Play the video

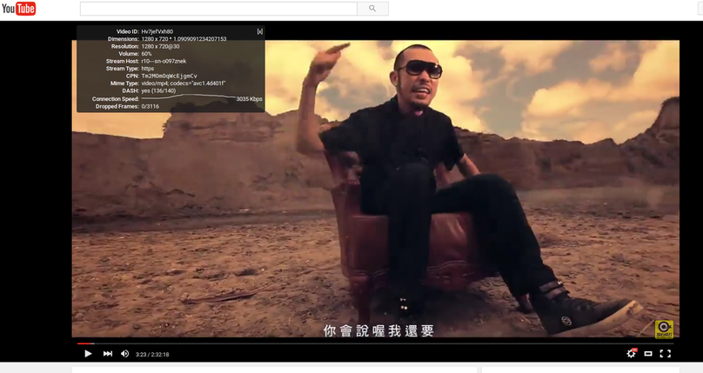pyautogui.click(x=88, y=354)
